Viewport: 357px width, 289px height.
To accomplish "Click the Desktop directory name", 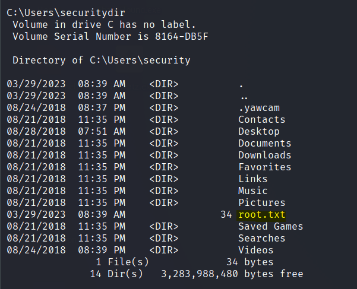I will tap(259, 132).
